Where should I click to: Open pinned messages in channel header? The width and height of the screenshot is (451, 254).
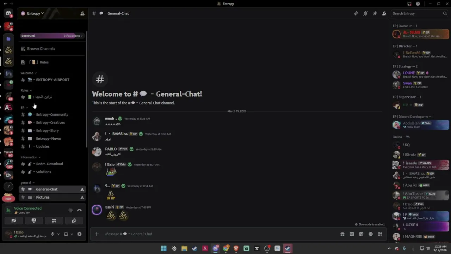coord(375,13)
